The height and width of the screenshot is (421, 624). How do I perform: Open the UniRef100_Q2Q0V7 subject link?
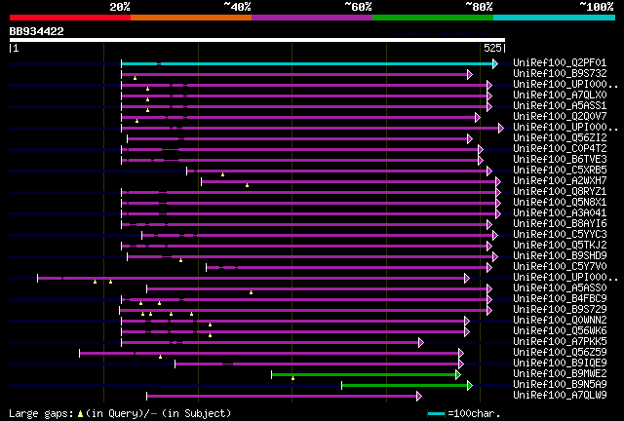click(x=560, y=117)
